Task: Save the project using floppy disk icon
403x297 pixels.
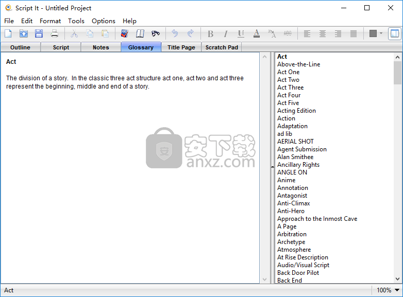Action: [39, 33]
